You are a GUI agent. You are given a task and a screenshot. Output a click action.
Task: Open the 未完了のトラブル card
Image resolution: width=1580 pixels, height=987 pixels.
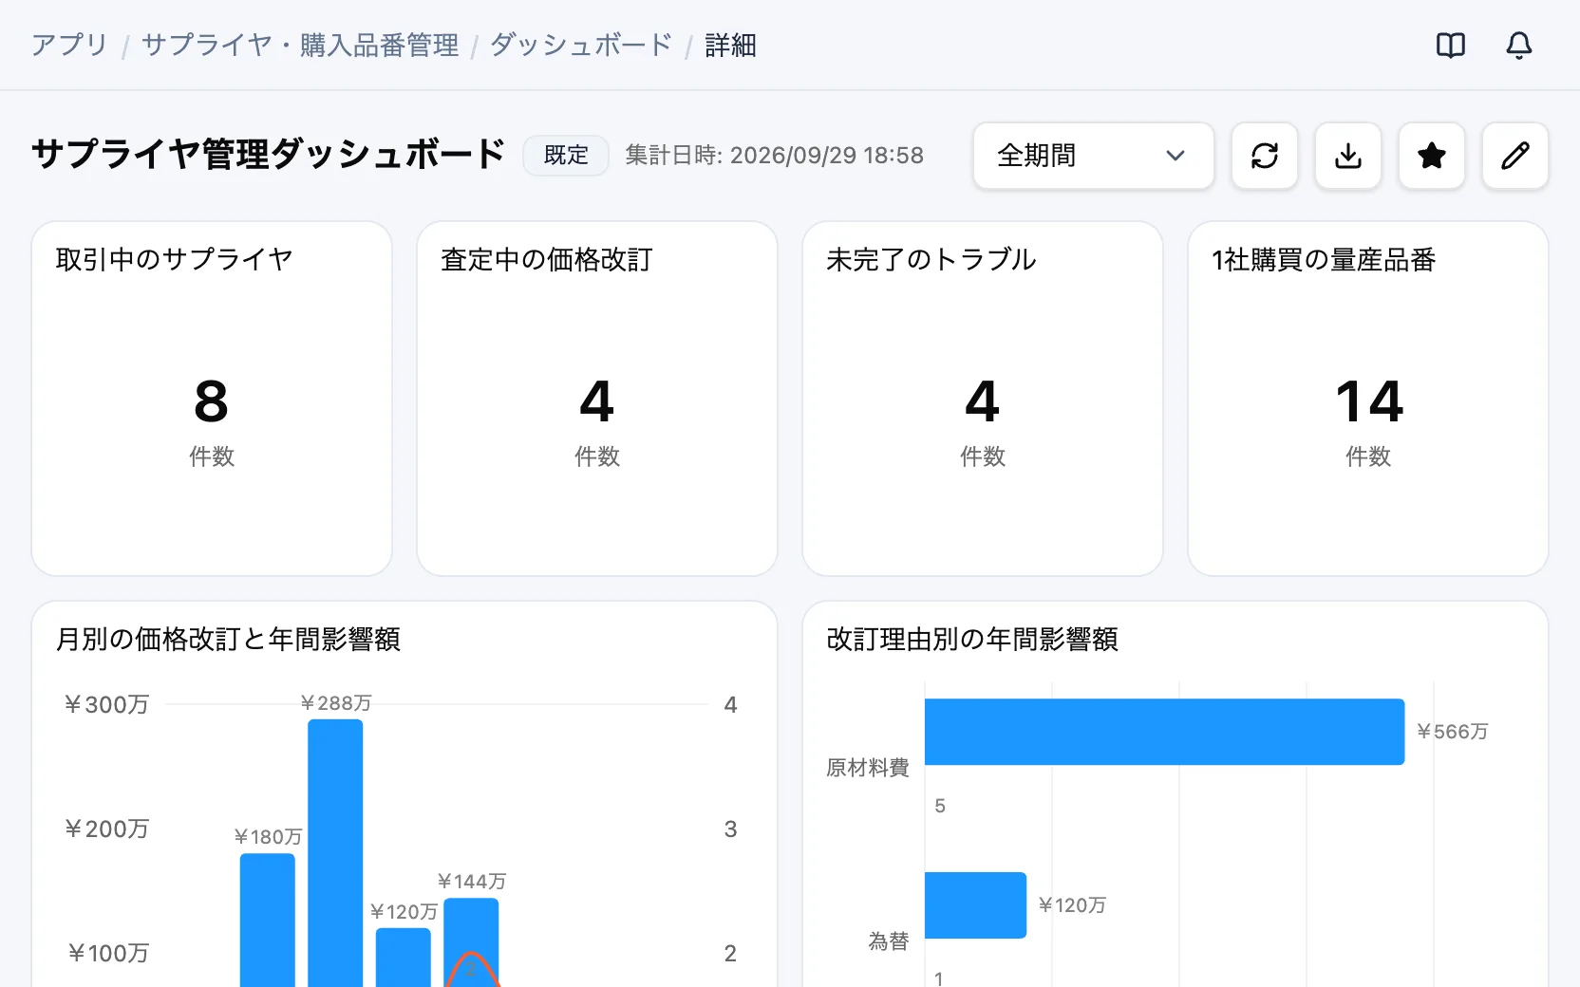tap(983, 399)
